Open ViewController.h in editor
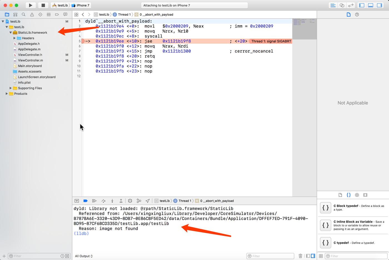The height and width of the screenshot is (260, 389). coord(30,55)
